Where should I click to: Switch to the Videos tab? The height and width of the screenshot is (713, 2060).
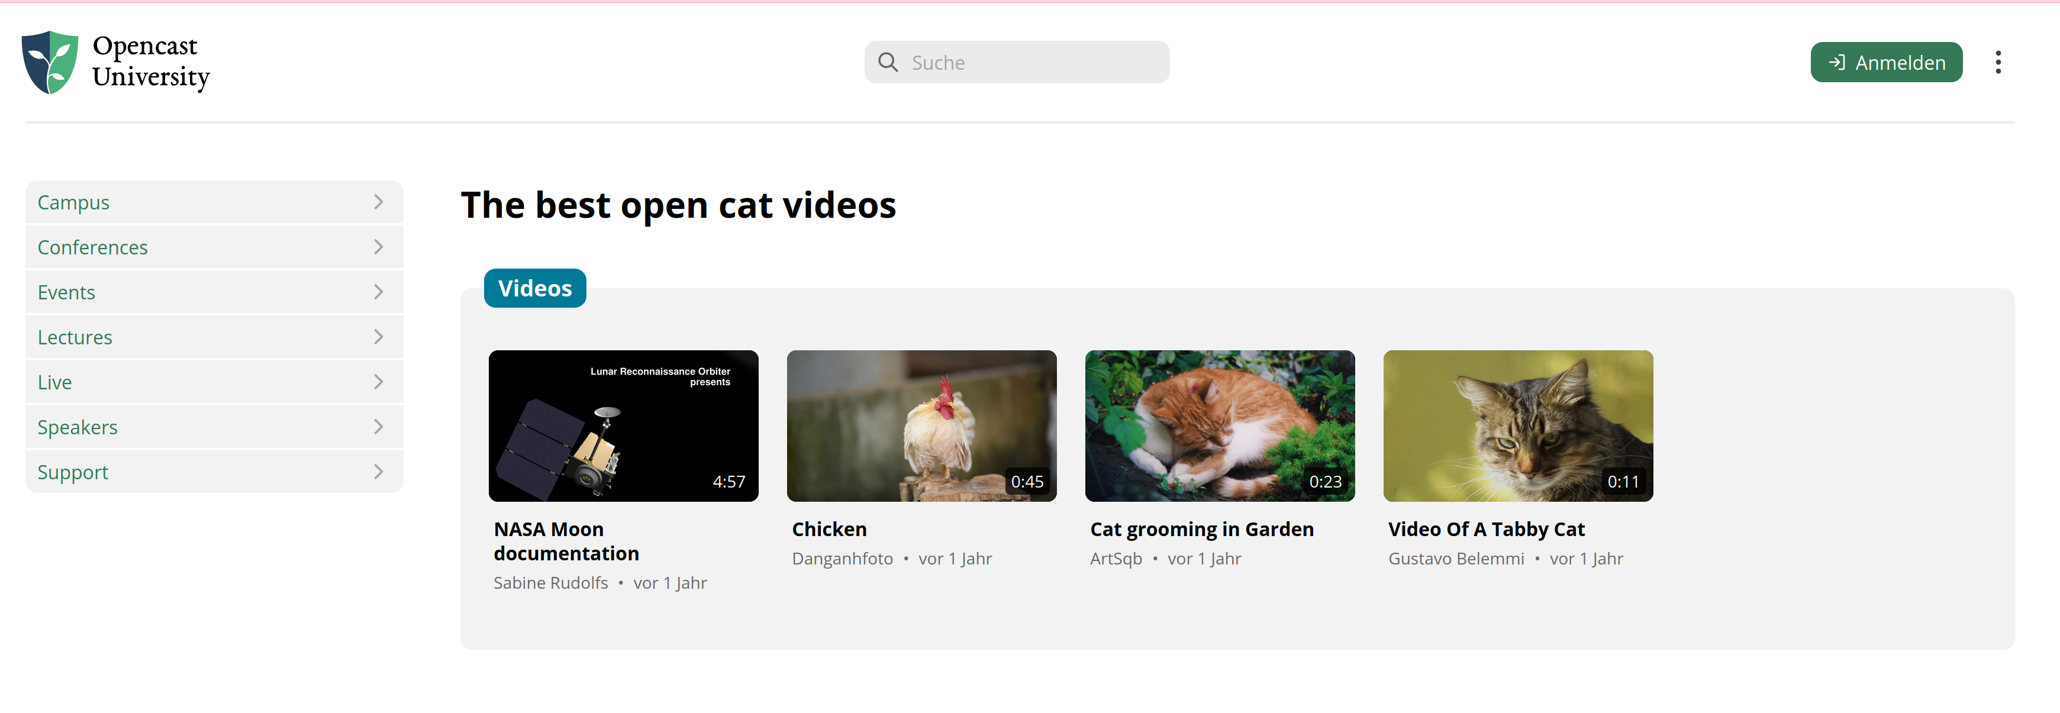coord(534,288)
